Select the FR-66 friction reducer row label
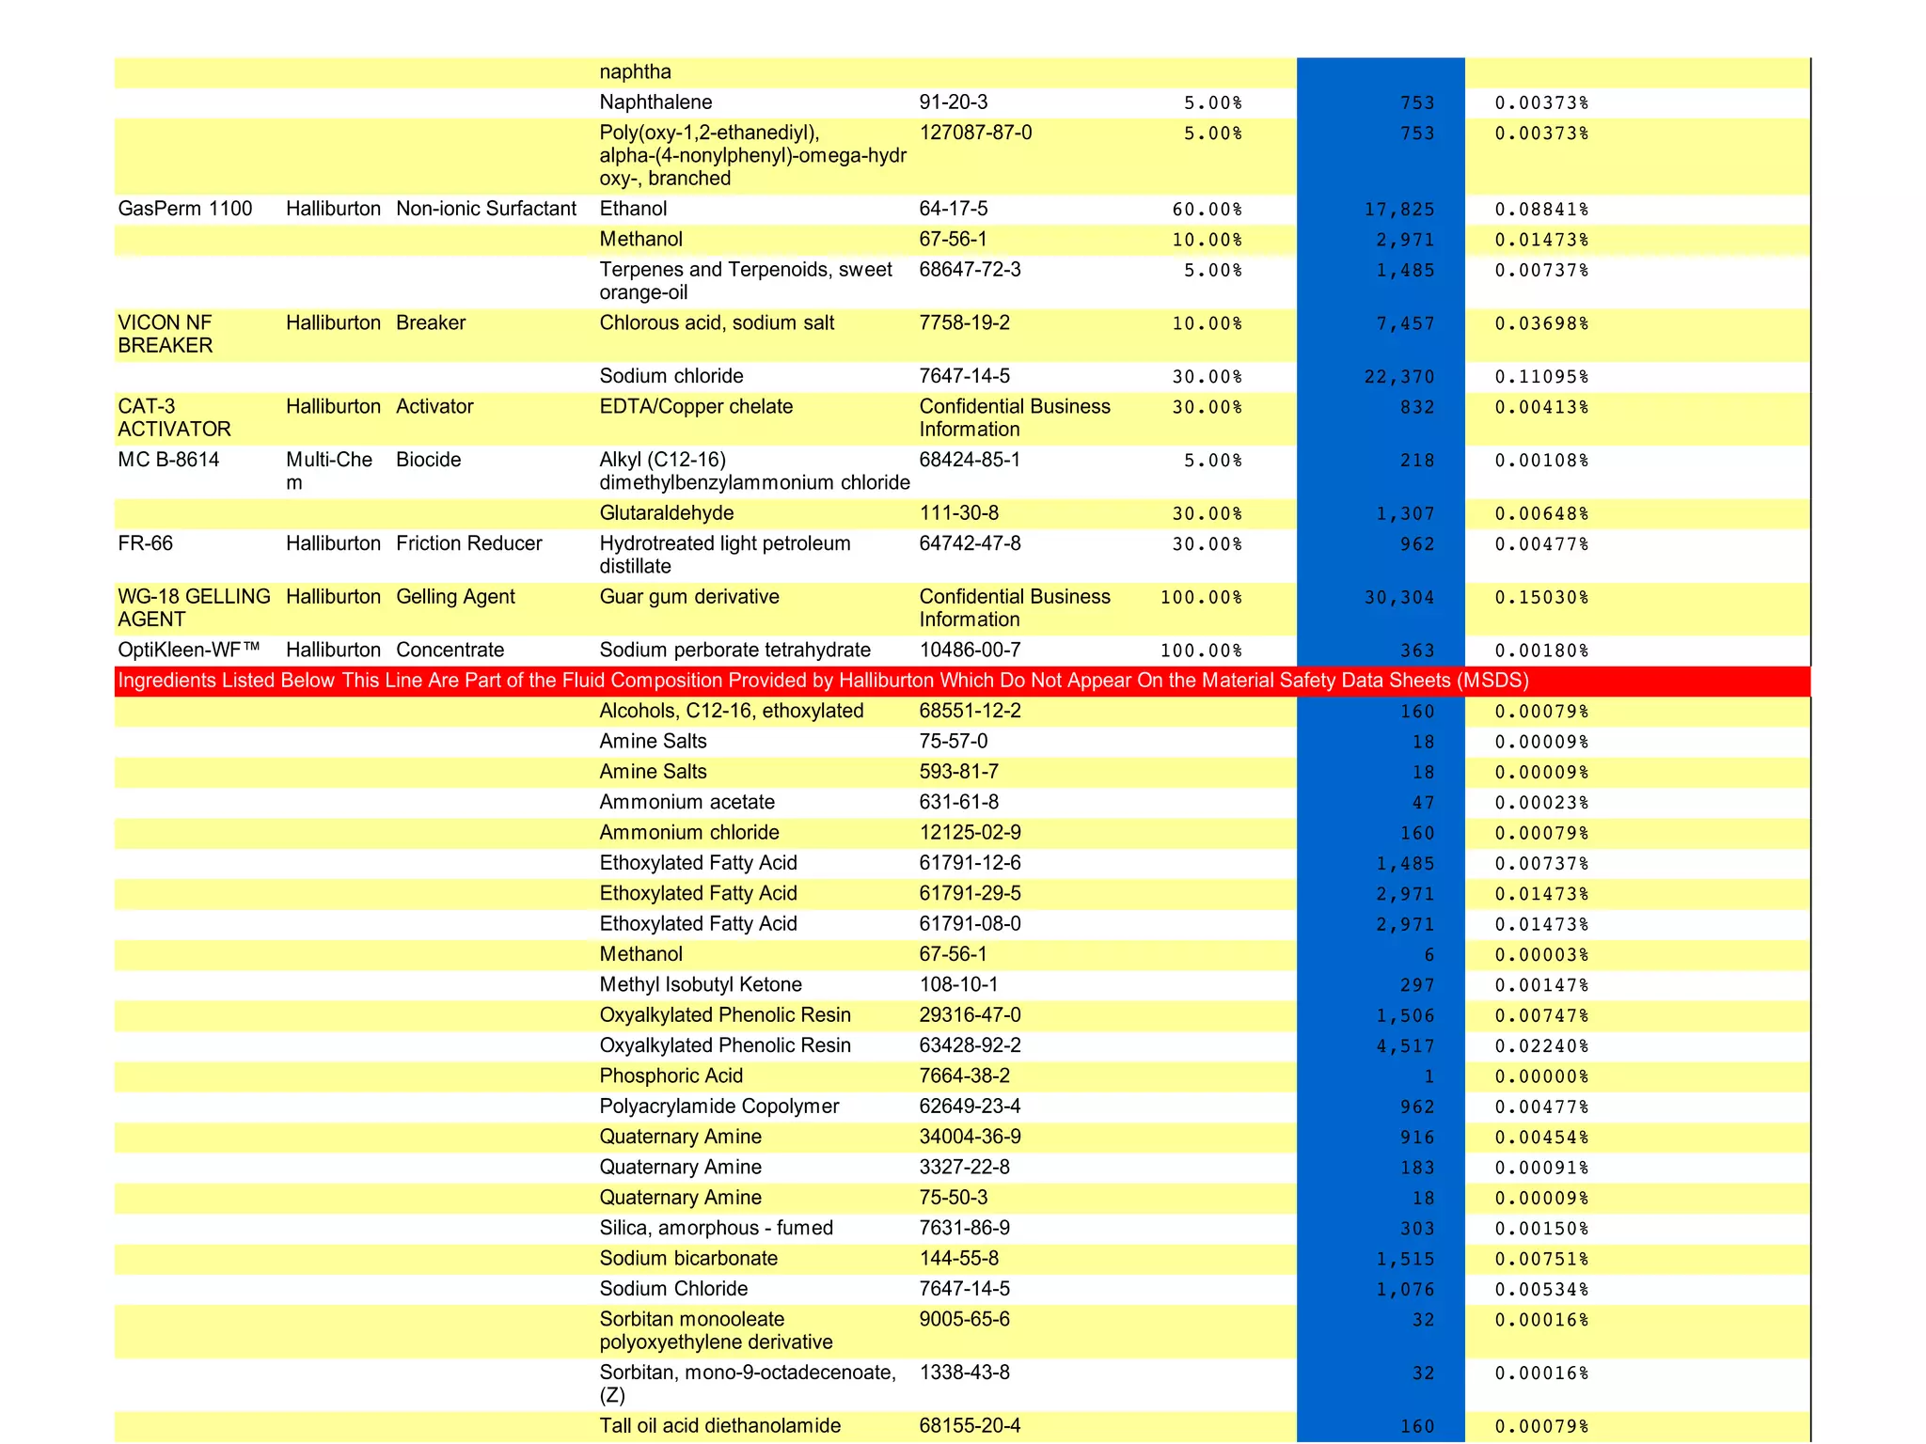The width and height of the screenshot is (1926, 1444). (146, 543)
